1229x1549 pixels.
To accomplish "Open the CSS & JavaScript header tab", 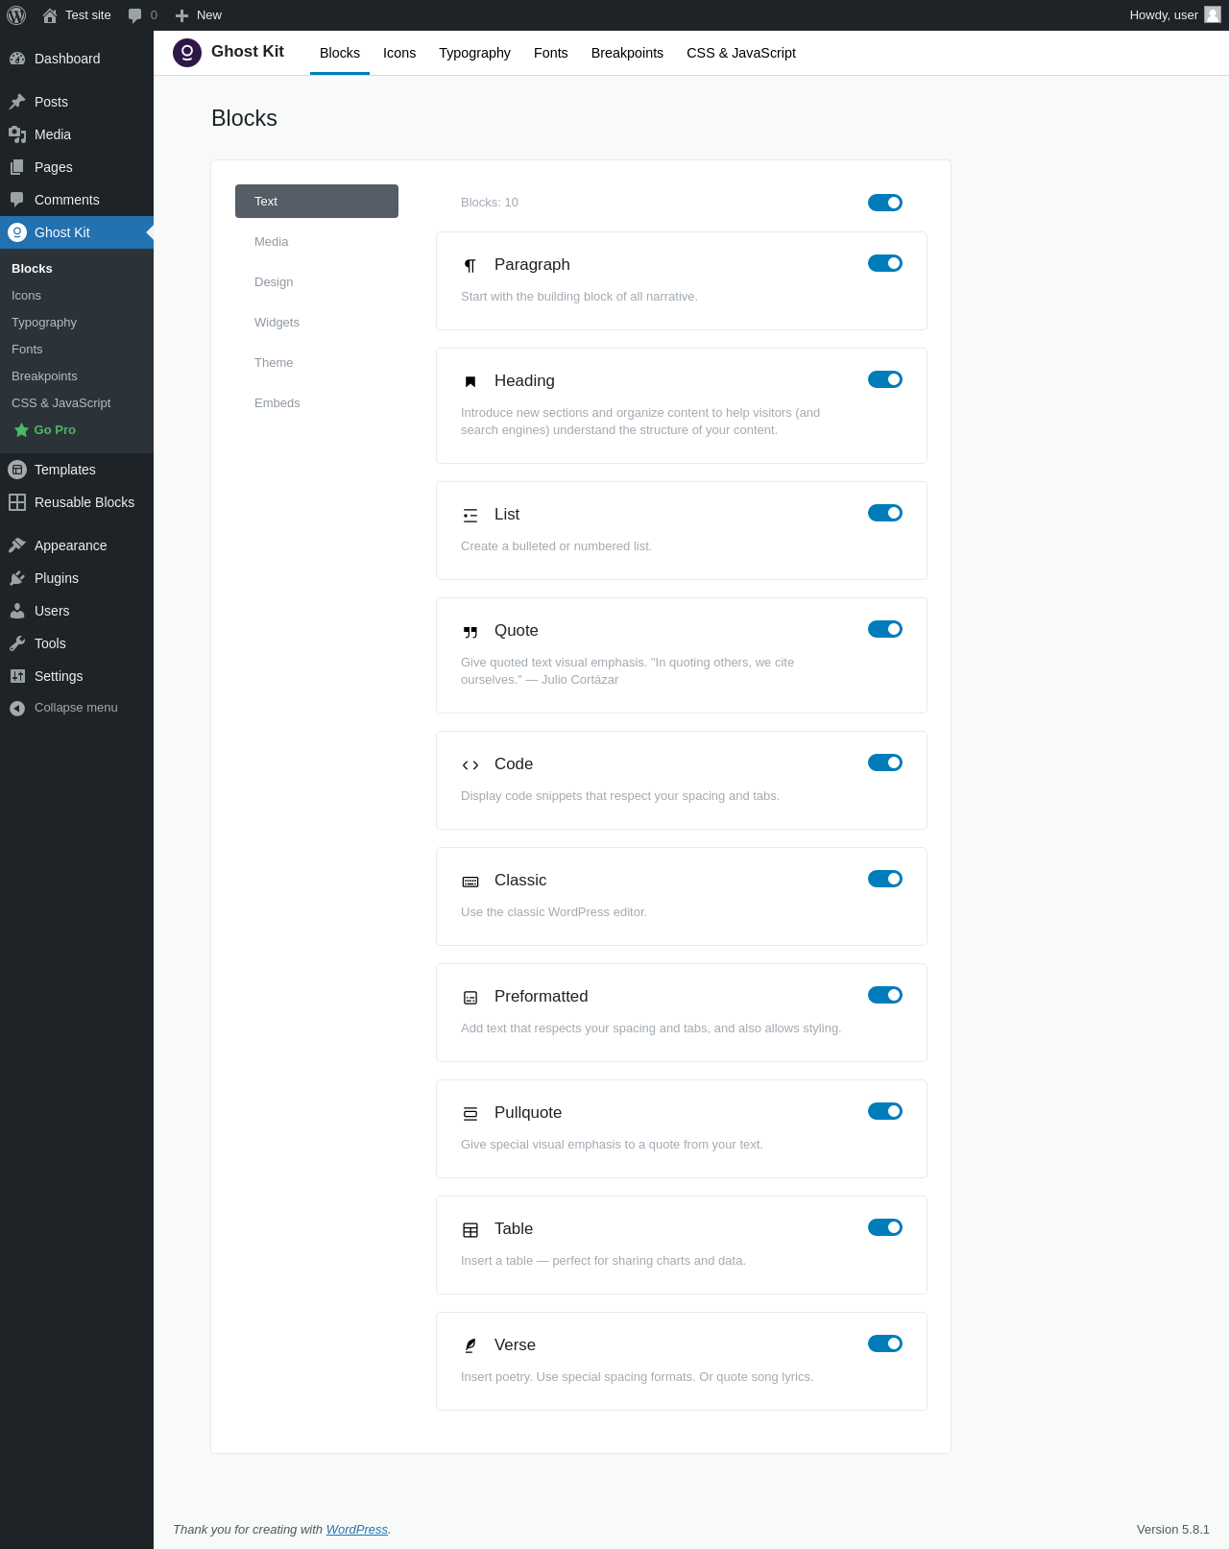I will pos(741,53).
